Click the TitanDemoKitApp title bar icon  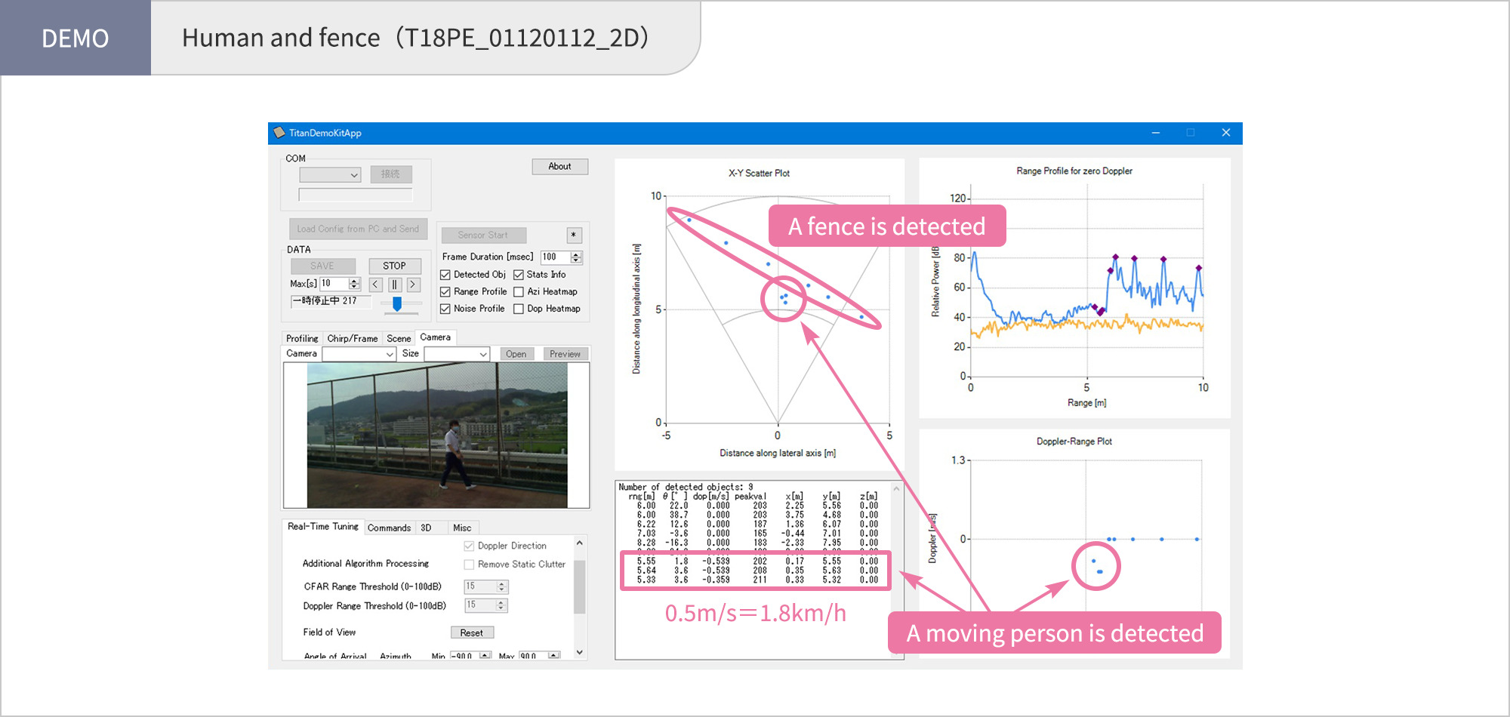(279, 133)
